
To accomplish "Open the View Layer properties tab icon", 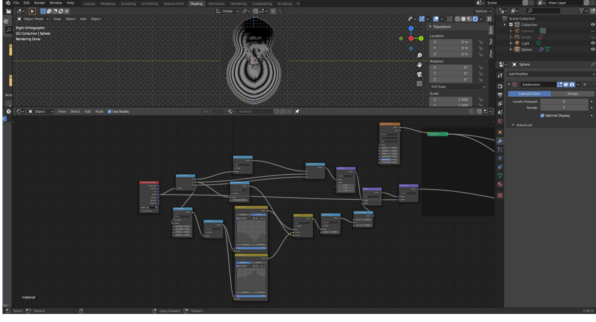I will (500, 104).
